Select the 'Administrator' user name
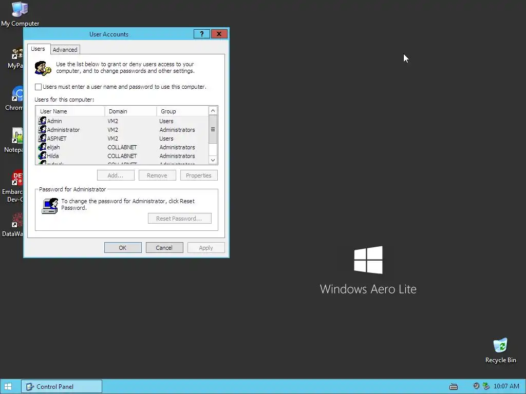The width and height of the screenshot is (526, 394). point(63,130)
